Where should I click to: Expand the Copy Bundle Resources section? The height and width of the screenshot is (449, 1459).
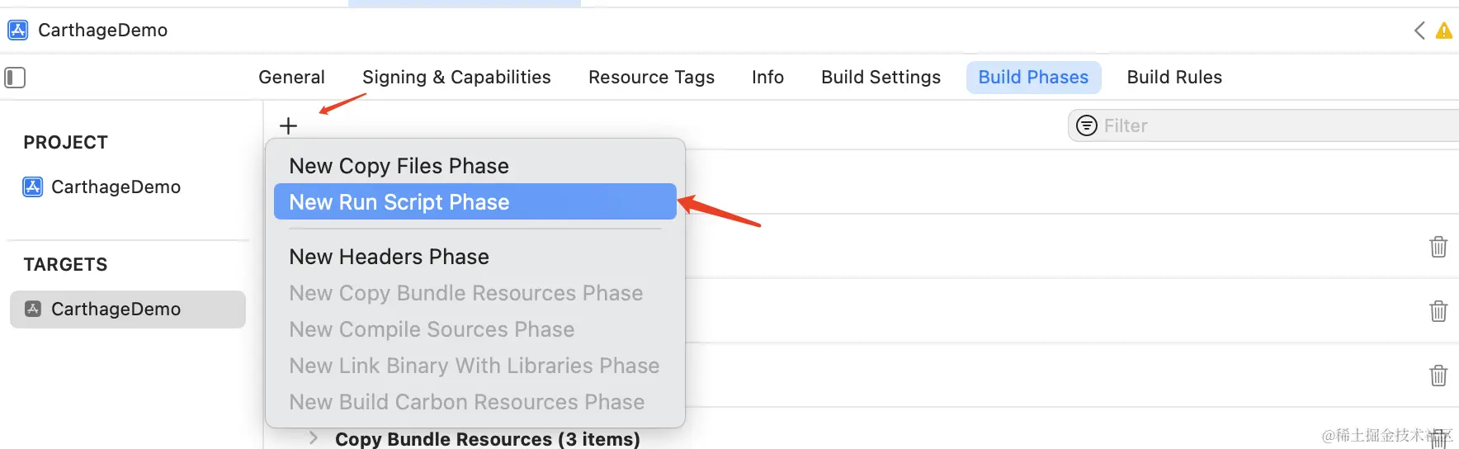pos(314,437)
